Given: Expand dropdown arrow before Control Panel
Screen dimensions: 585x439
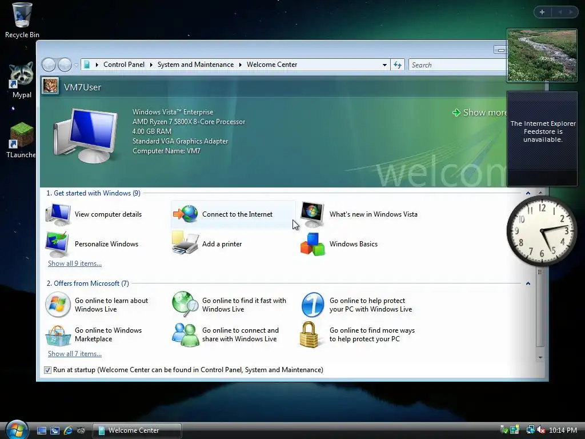Looking at the screenshot, I should tap(97, 65).
